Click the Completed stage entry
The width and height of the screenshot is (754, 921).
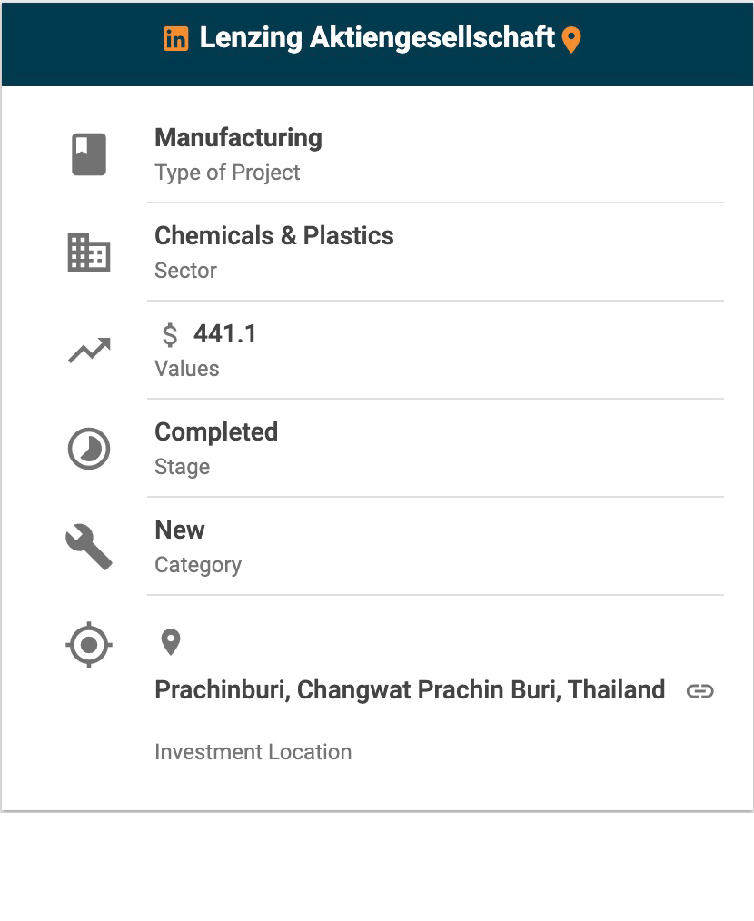(216, 432)
